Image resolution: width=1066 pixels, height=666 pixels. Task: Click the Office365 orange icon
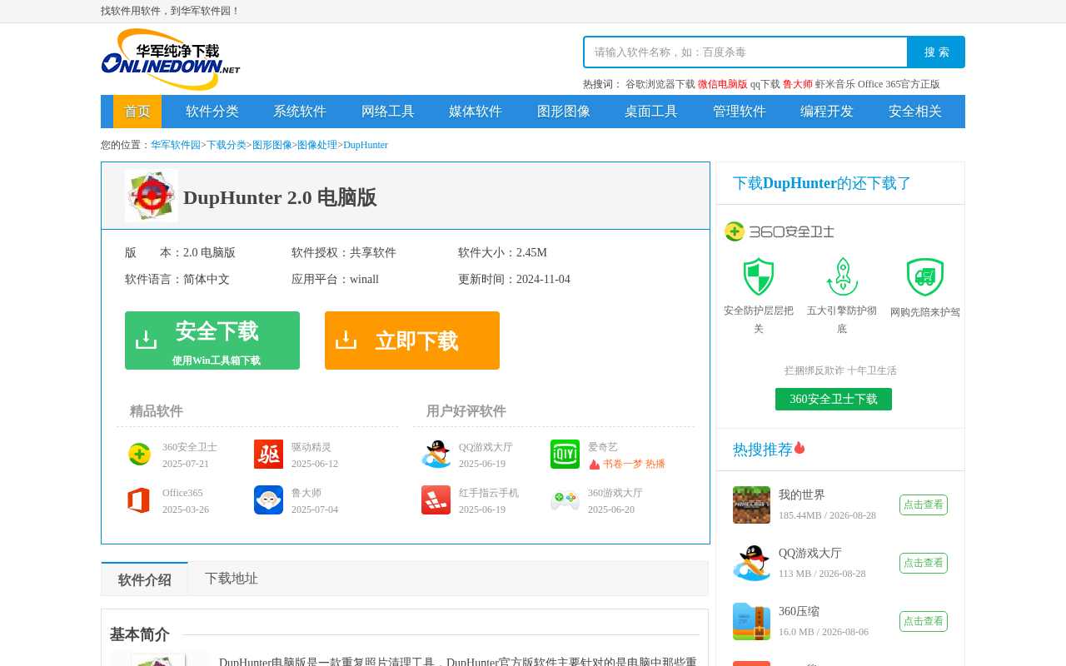click(x=139, y=500)
